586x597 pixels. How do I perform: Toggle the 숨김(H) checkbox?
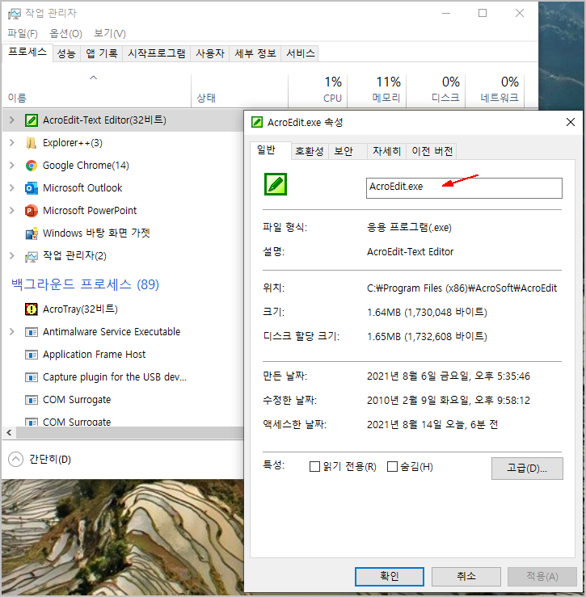coord(392,466)
